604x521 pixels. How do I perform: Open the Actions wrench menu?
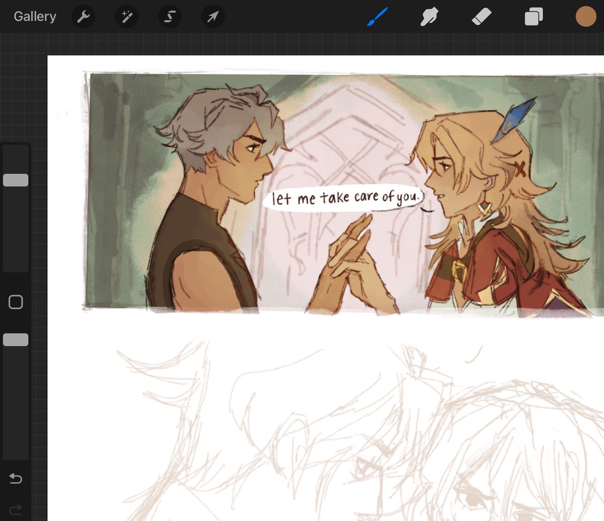point(83,17)
